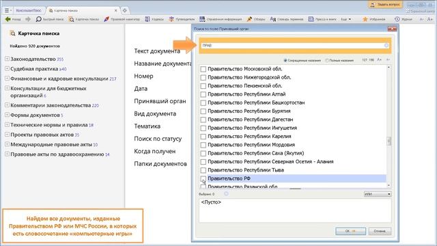Check Правительство Нижегородской обл.
437x246 pixels.
click(x=203, y=77)
